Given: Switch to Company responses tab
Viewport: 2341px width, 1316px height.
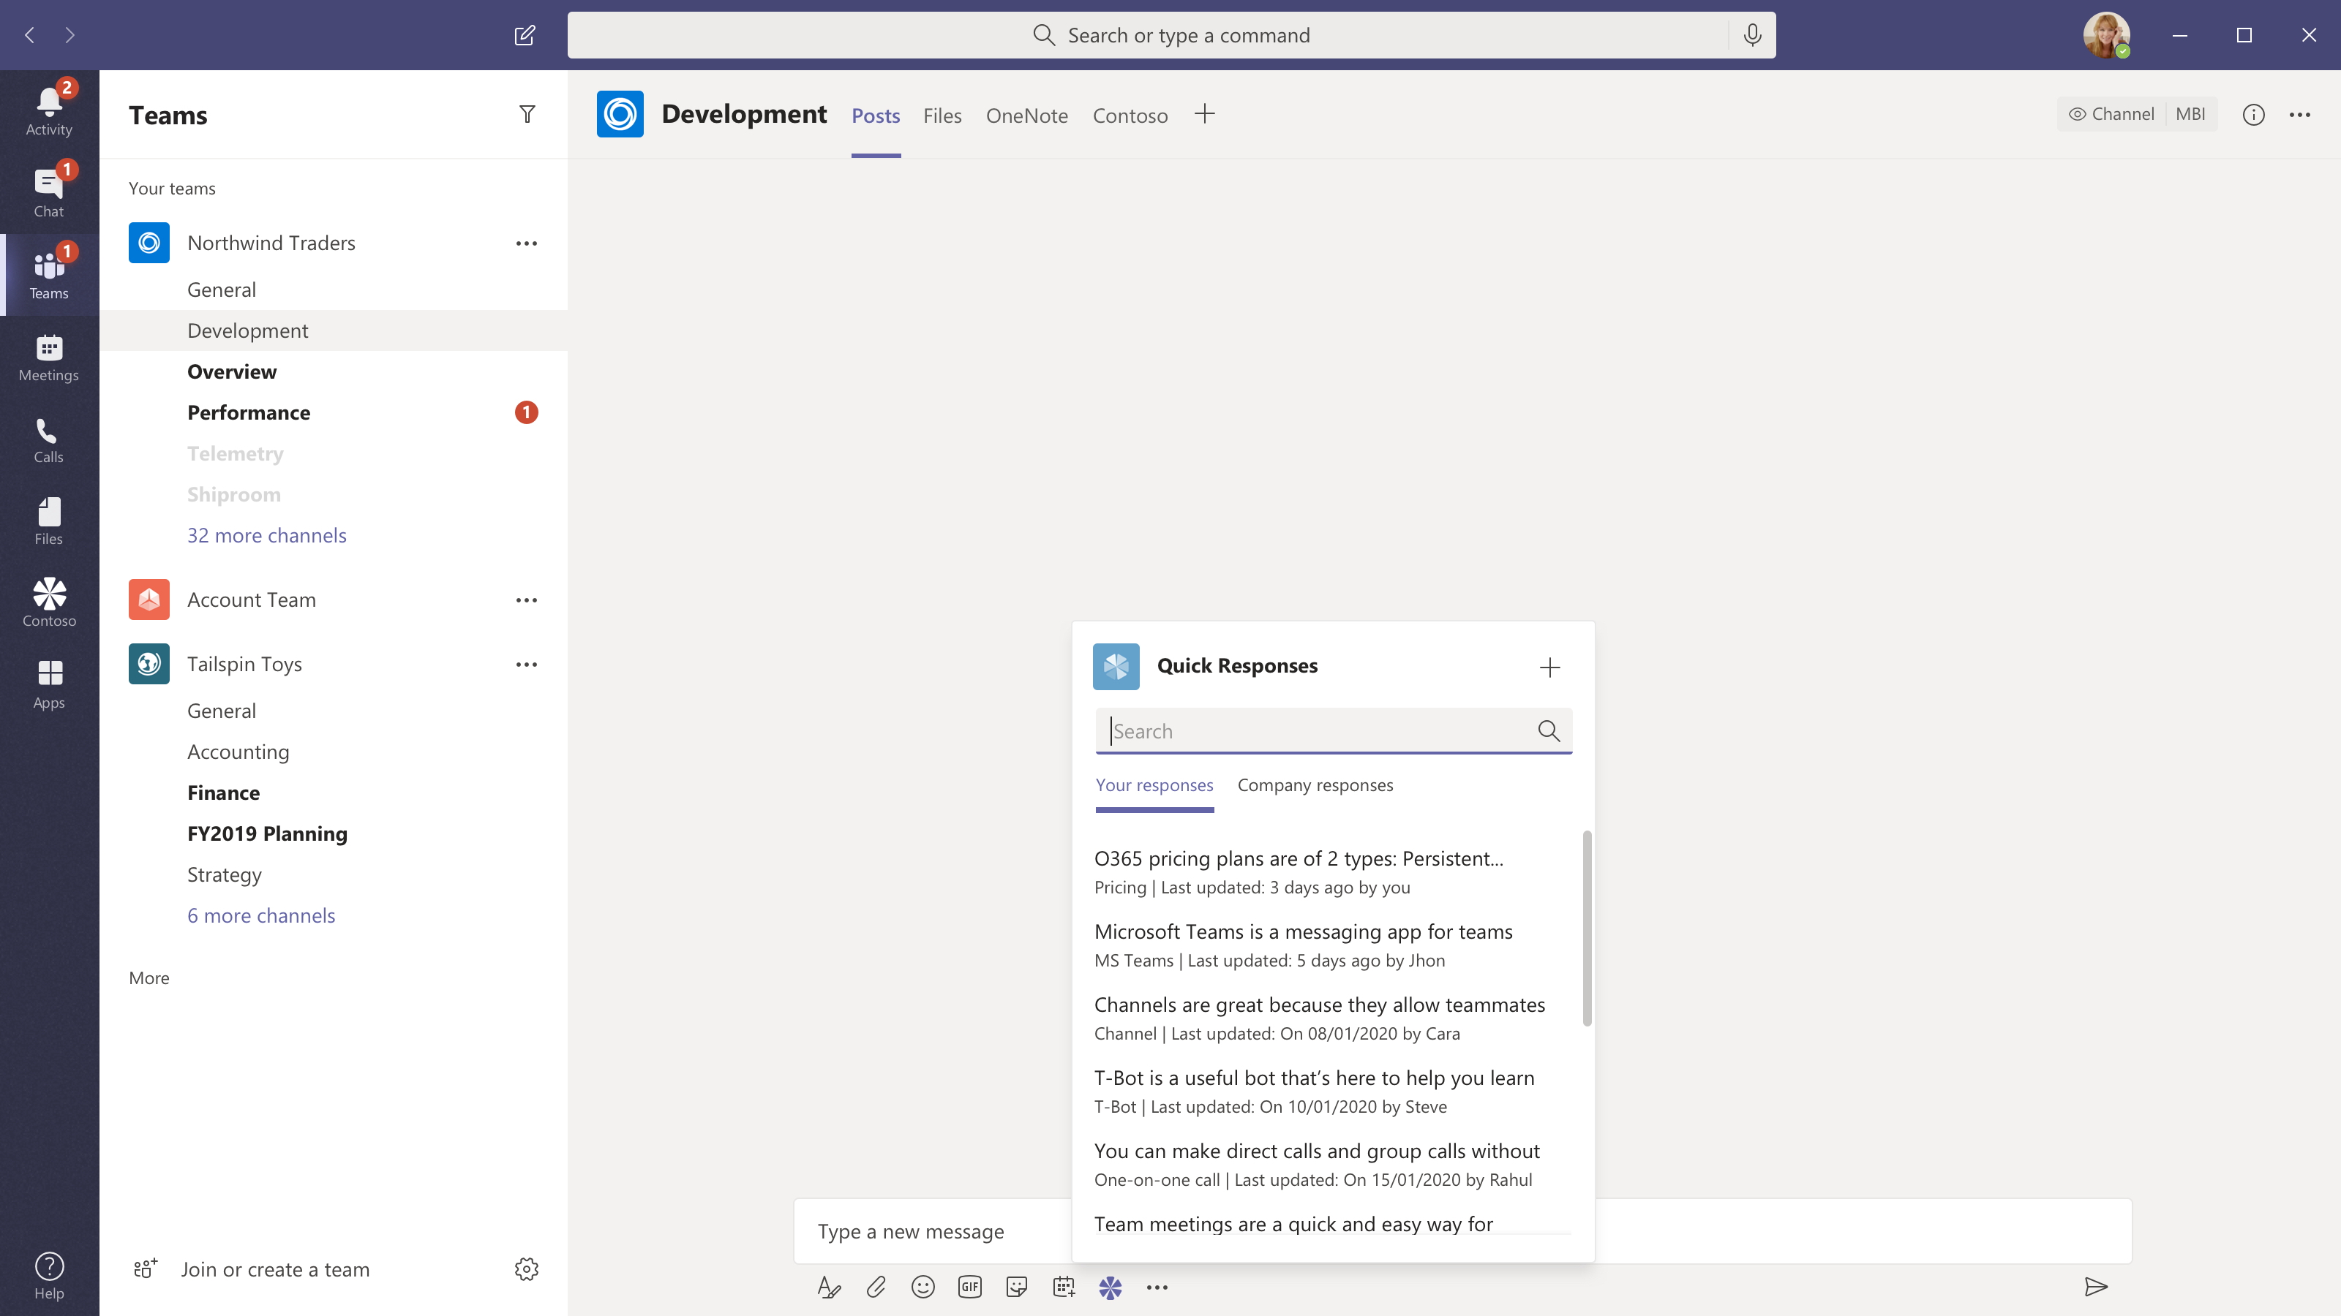Looking at the screenshot, I should coord(1314,784).
